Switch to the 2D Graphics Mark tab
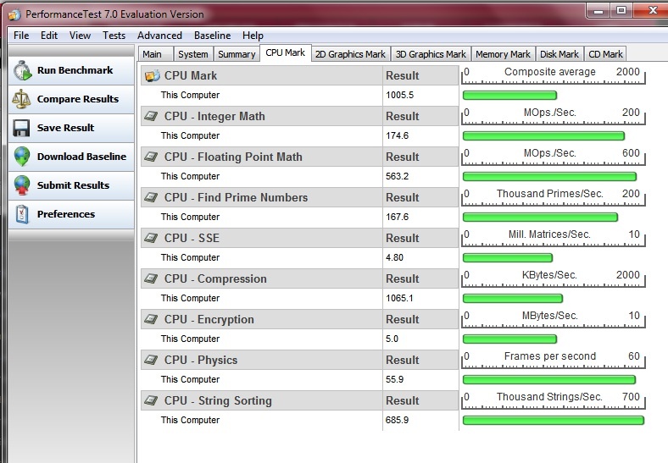This screenshot has width=668, height=463. click(x=350, y=54)
